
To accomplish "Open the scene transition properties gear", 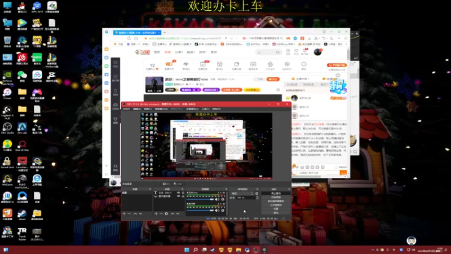I will 257,194.
